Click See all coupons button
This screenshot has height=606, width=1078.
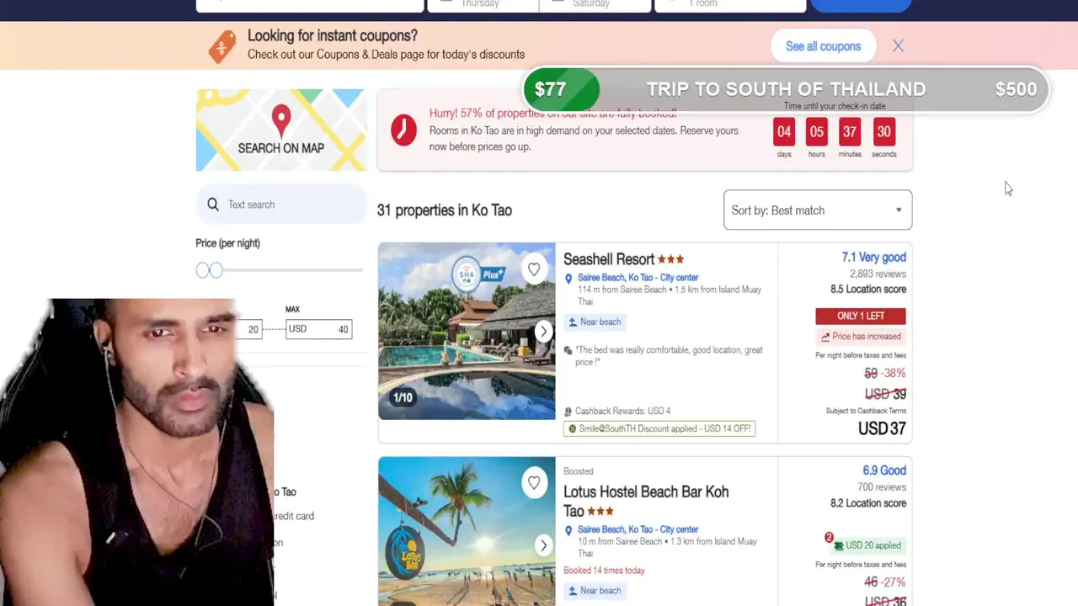point(823,46)
